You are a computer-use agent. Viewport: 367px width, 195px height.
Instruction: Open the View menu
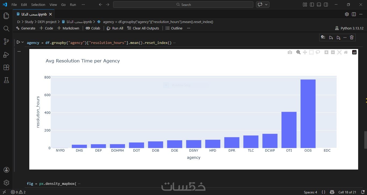click(x=53, y=5)
